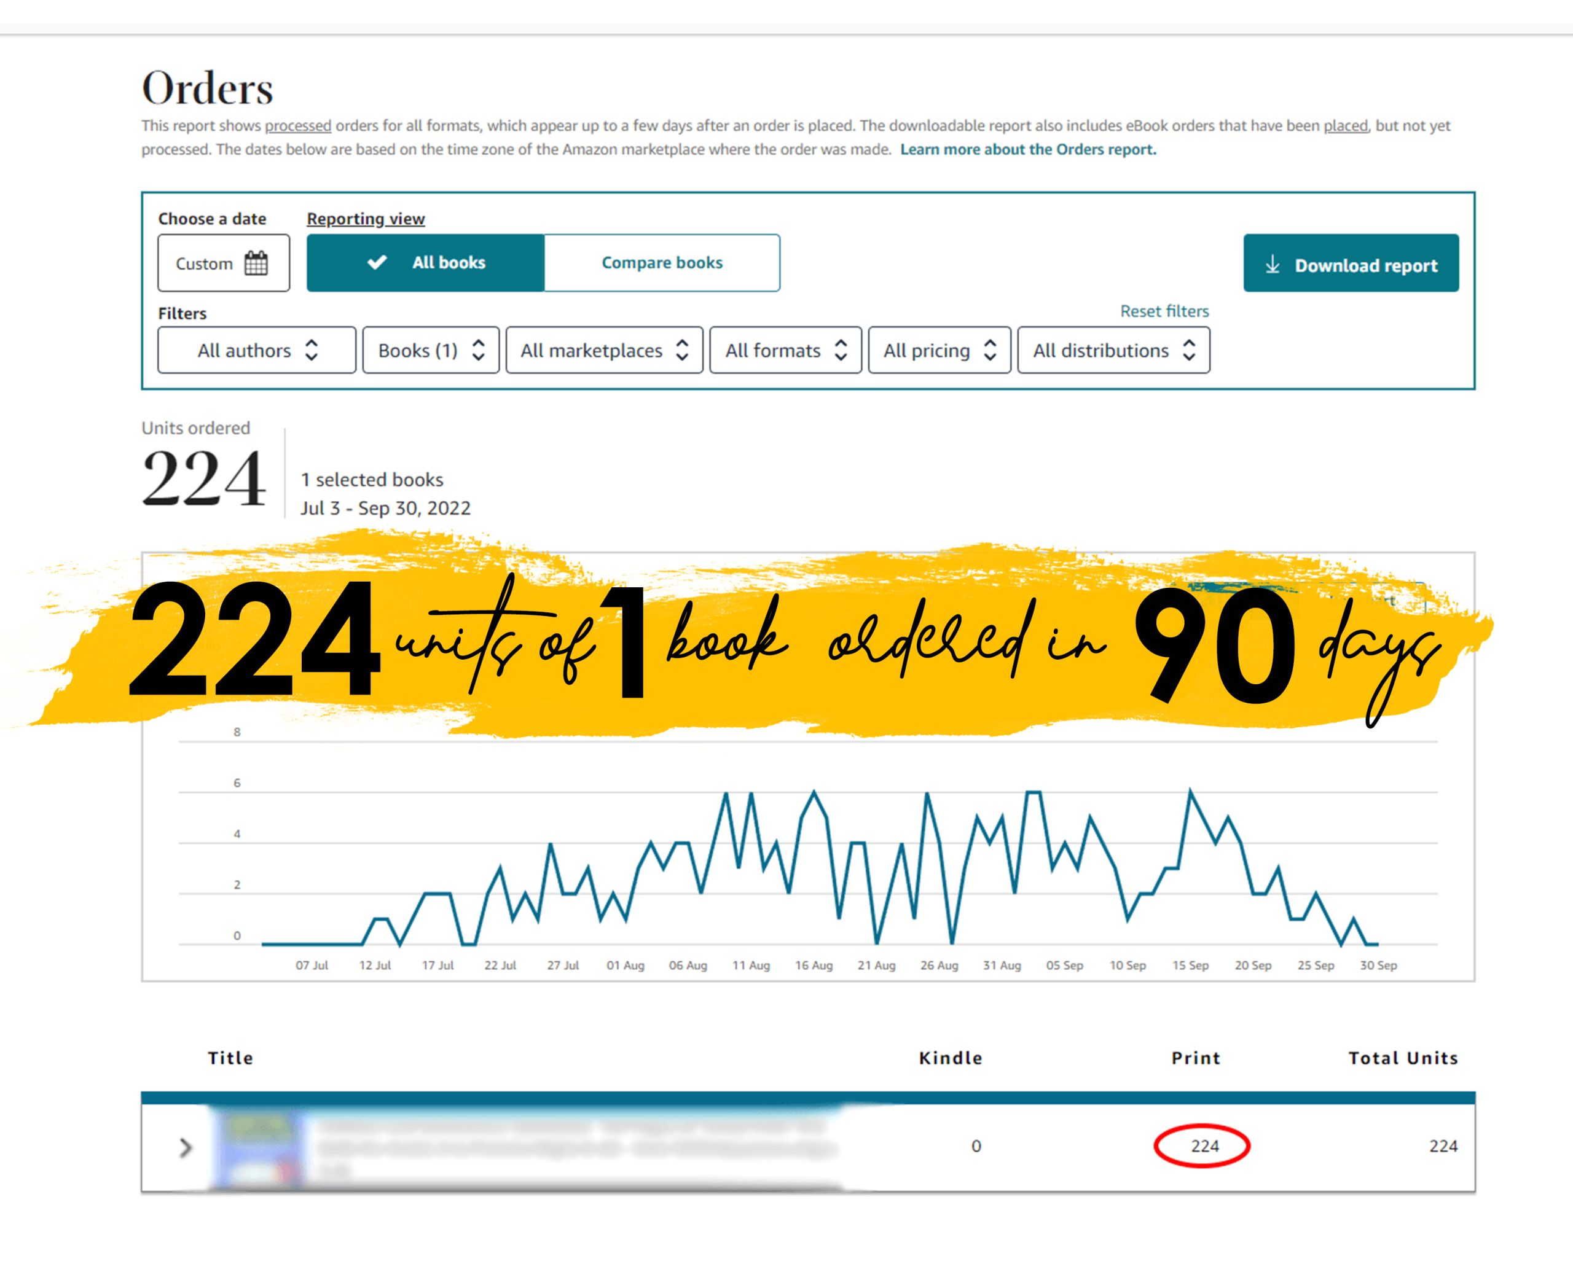This screenshot has width=1573, height=1272.
Task: Click the All distributions up-down arrows icon
Action: tap(1189, 350)
